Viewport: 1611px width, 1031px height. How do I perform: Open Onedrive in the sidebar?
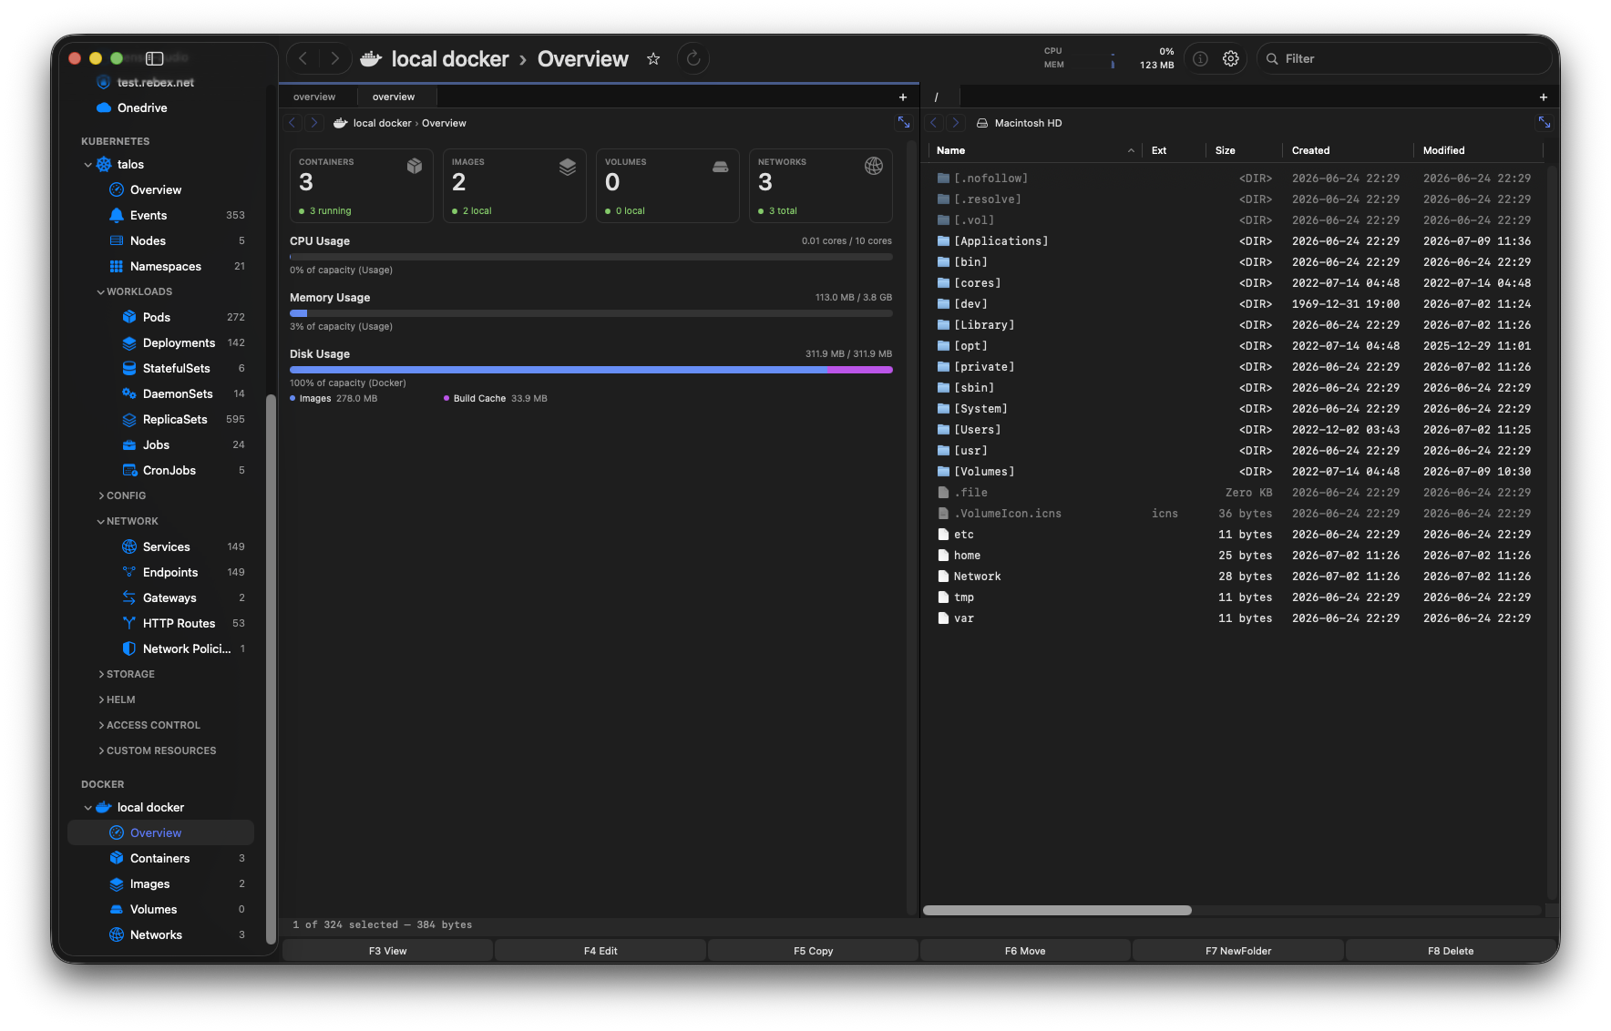pos(142,107)
